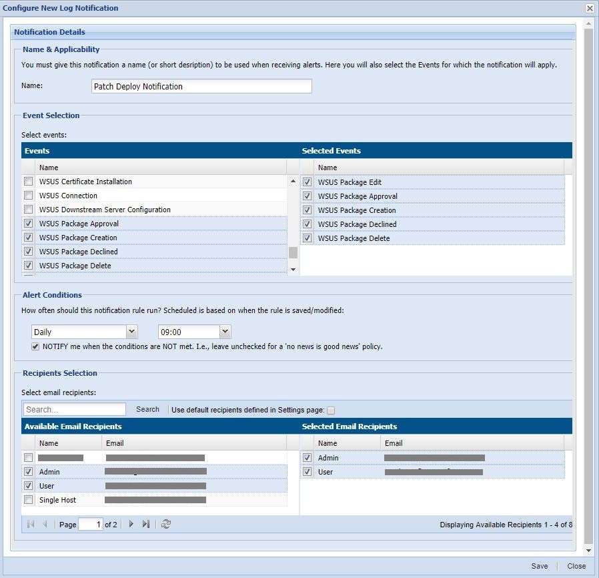The image size is (599, 578).
Task: Go to next page of recipients
Action: (x=131, y=525)
